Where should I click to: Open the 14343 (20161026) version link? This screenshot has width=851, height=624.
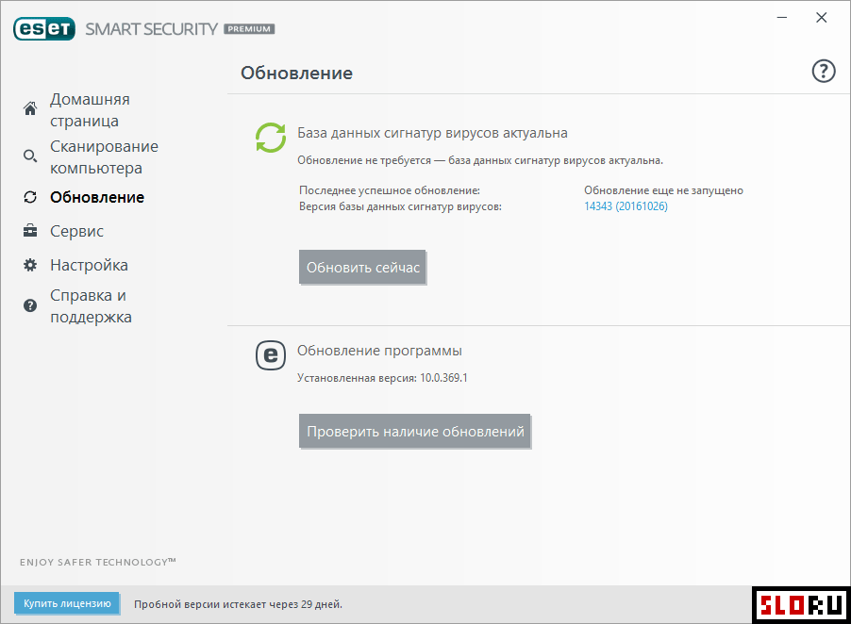(x=626, y=206)
